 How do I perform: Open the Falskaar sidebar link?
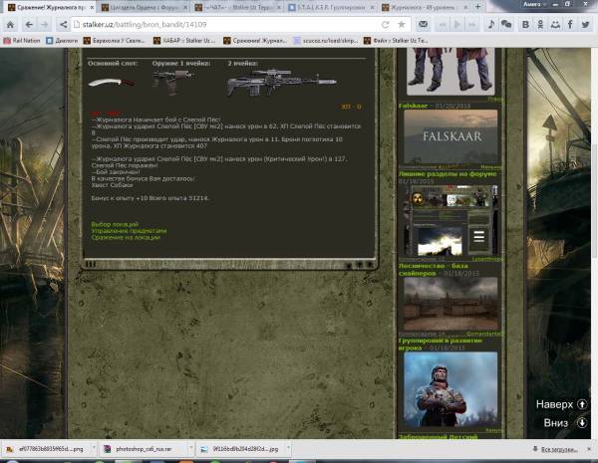pos(413,106)
